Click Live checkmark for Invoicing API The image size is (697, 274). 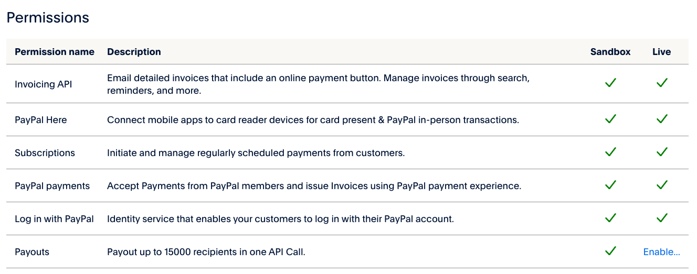[x=662, y=83]
